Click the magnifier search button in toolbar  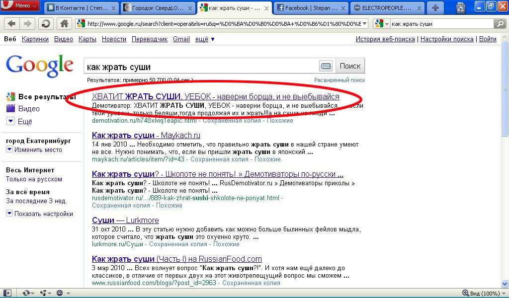click(499, 24)
